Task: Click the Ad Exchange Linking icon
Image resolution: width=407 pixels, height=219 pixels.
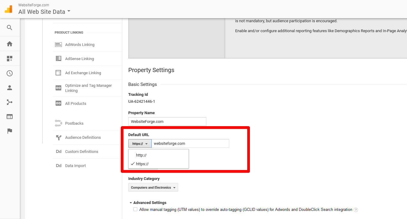Action: tap(58, 73)
